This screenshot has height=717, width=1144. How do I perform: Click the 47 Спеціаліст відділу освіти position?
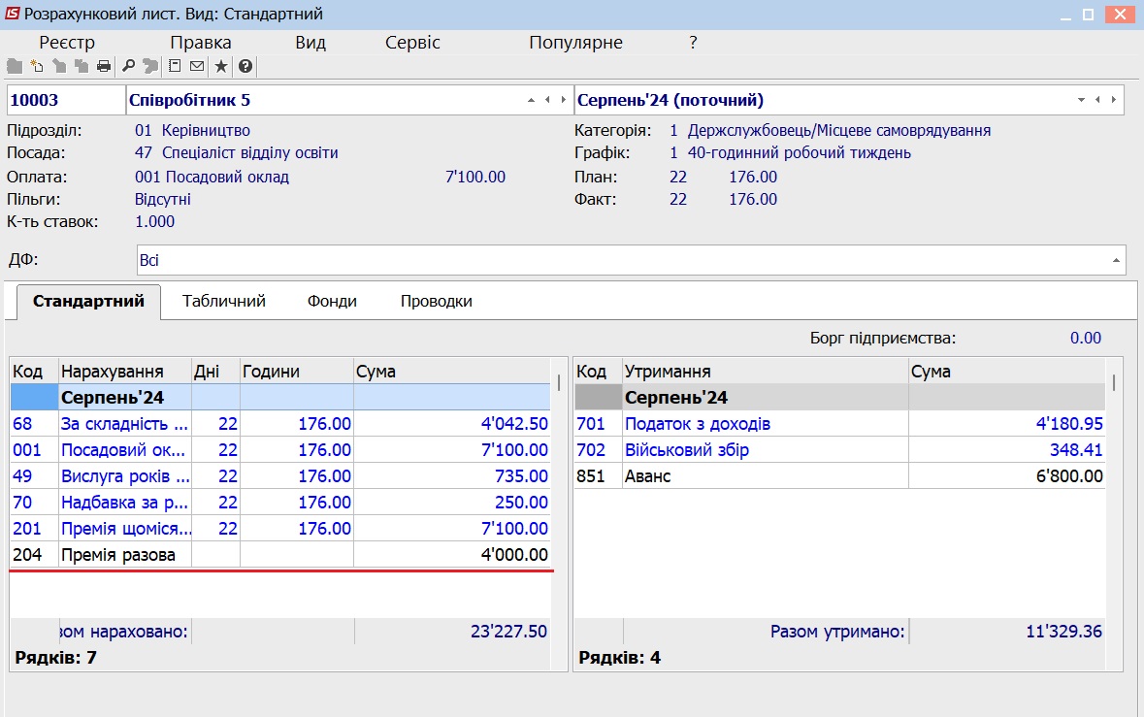237,153
